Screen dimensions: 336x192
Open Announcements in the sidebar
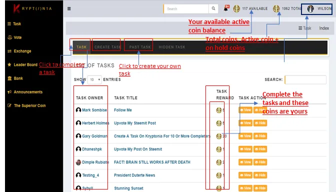point(28,92)
